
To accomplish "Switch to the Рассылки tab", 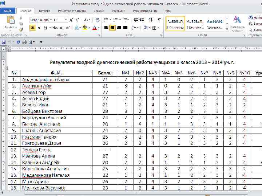I will coord(119,11).
